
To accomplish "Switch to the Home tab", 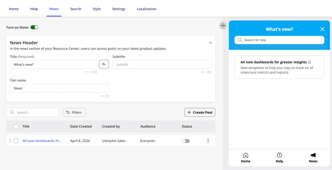I will coord(14,9).
